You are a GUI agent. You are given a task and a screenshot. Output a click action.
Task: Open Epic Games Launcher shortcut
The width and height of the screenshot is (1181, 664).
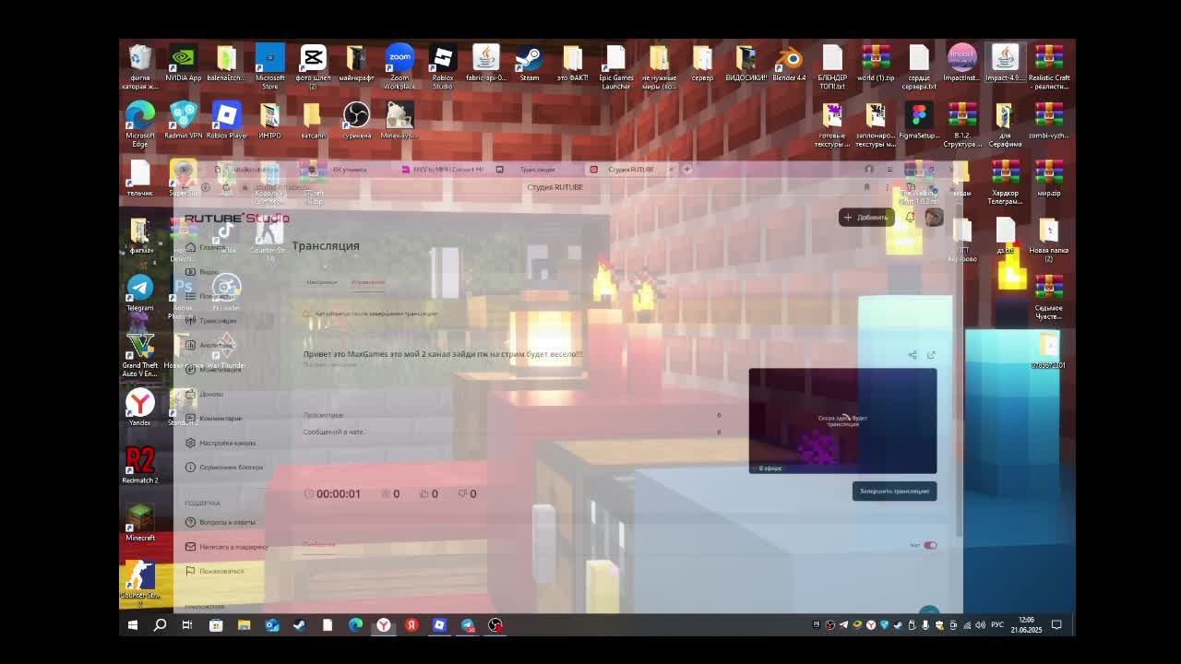tap(615, 65)
